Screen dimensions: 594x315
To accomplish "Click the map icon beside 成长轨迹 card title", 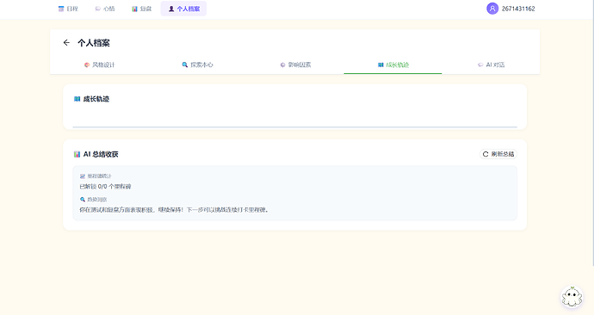I will pos(77,99).
